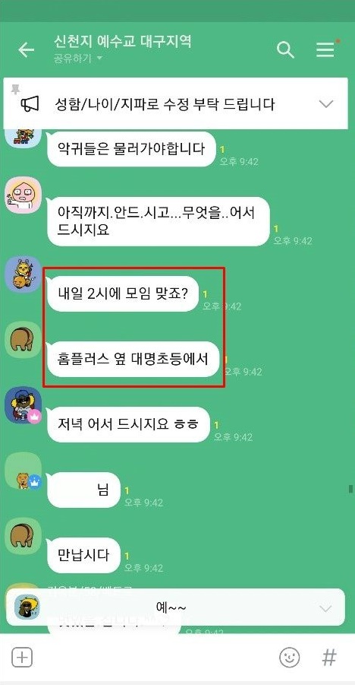Open the emoticon smiley picker
355x685 pixels.
coord(290,657)
